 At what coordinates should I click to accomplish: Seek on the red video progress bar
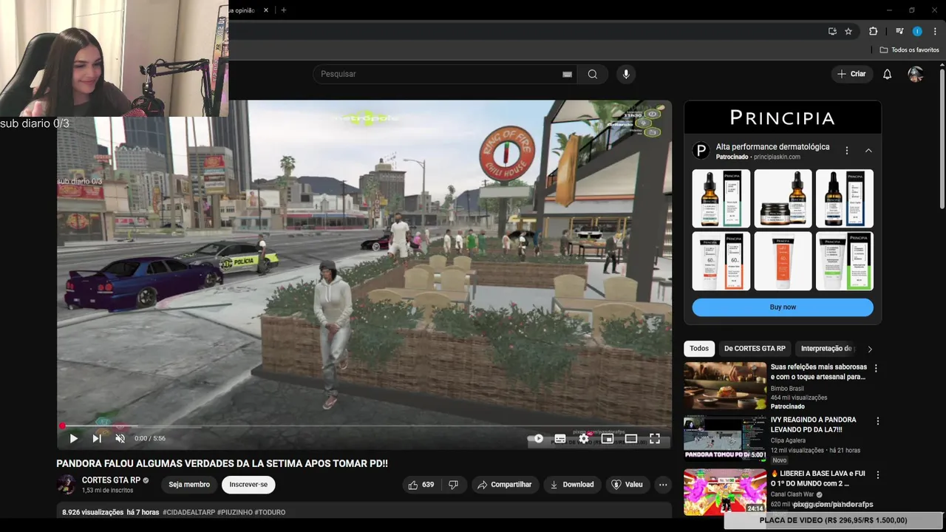click(364, 426)
